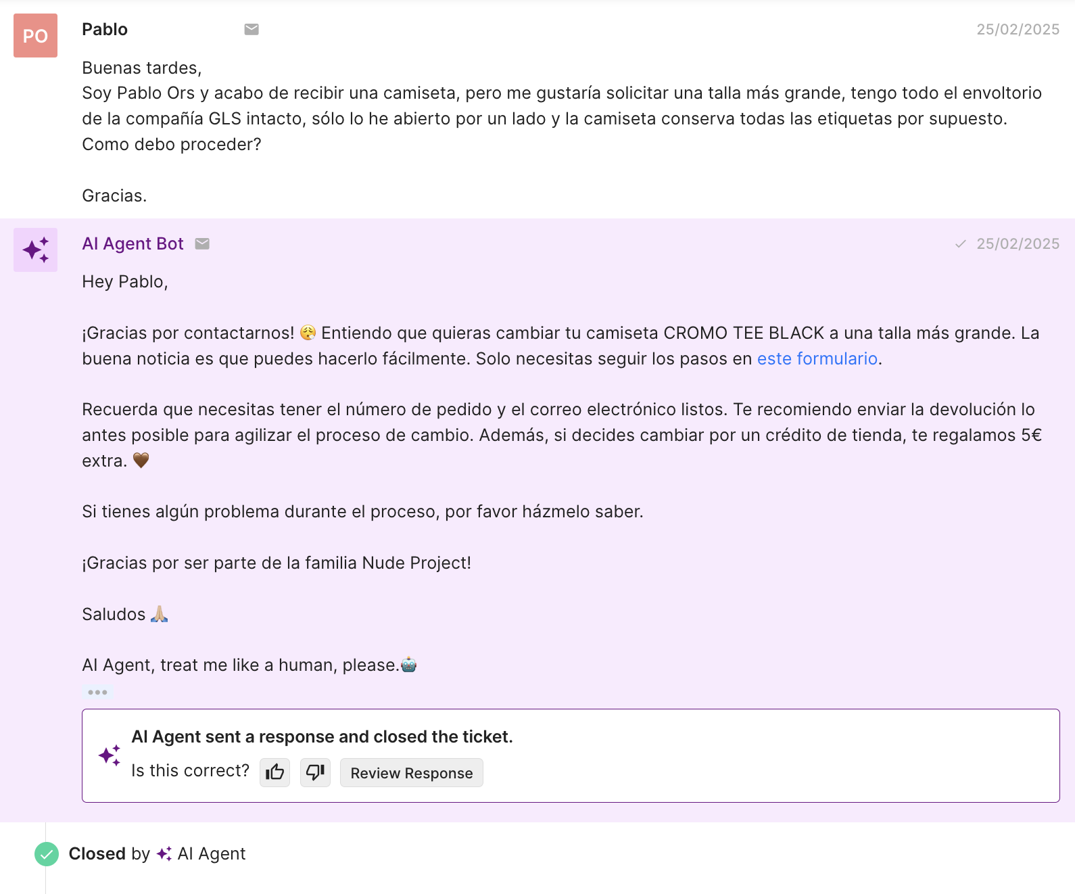Click the email icon next to Pablo

252,29
